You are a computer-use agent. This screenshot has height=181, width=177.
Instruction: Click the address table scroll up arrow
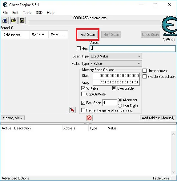pos(173,134)
